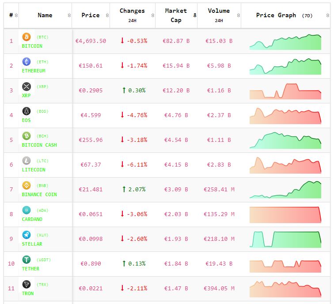The height and width of the screenshot is (304, 334).
Task: Click the EOS logo icon
Action: pyautogui.click(x=27, y=111)
